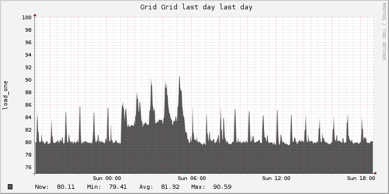Click the RRDTOOL / TOBI OETIKER watermark

coord(384,31)
